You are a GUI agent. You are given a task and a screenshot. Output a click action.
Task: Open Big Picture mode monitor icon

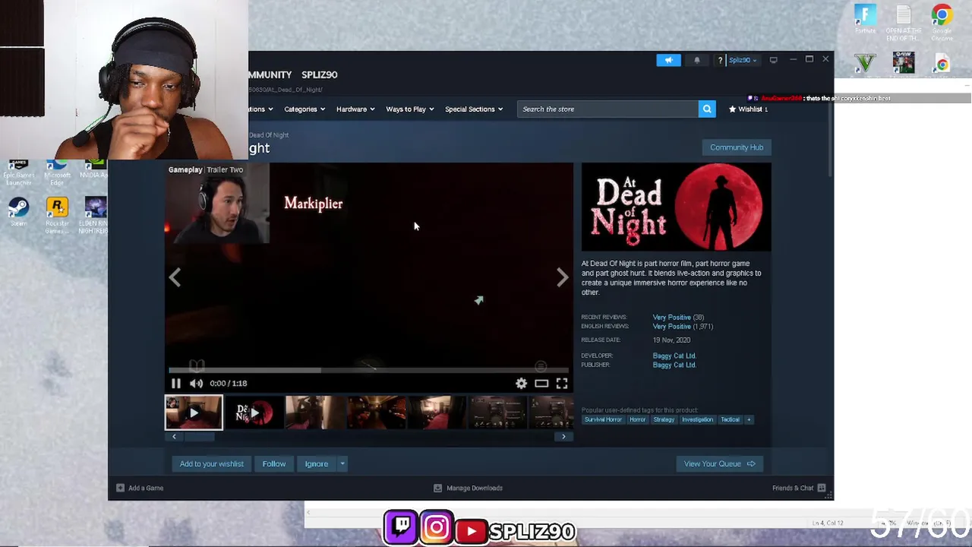(773, 60)
